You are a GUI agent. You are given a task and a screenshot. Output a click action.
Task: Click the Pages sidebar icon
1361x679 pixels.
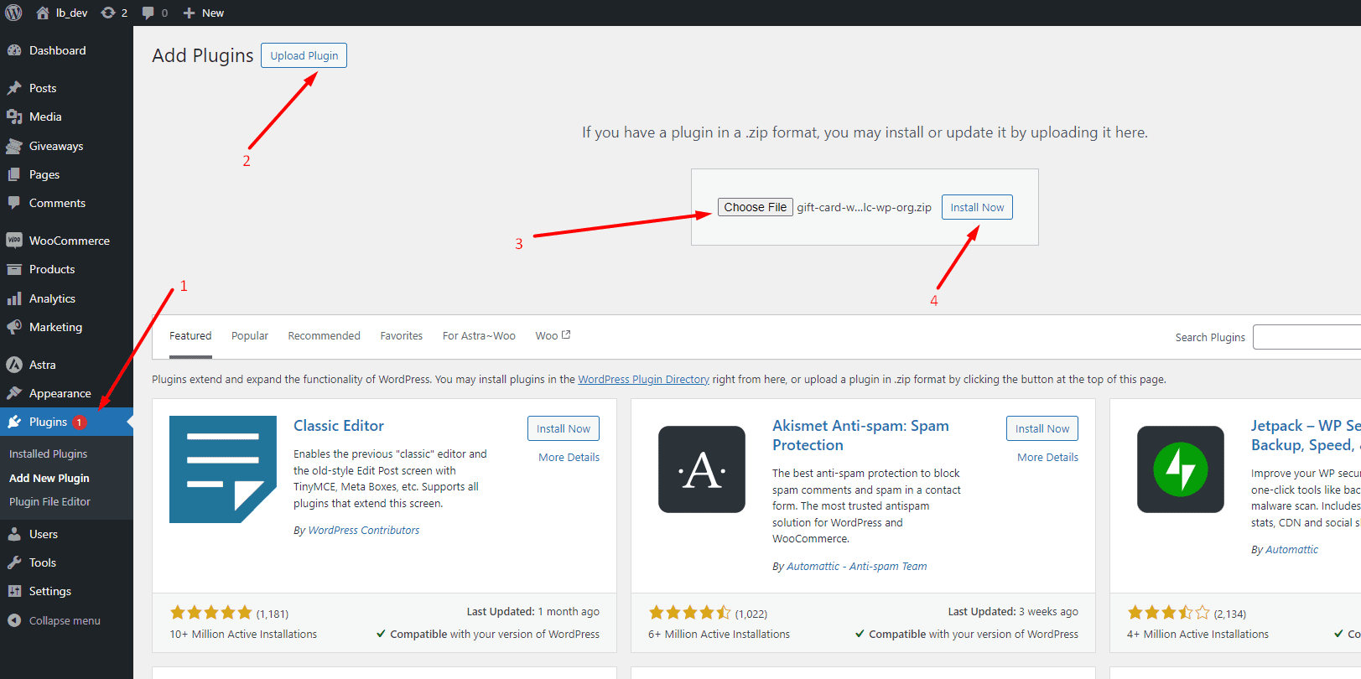14,174
